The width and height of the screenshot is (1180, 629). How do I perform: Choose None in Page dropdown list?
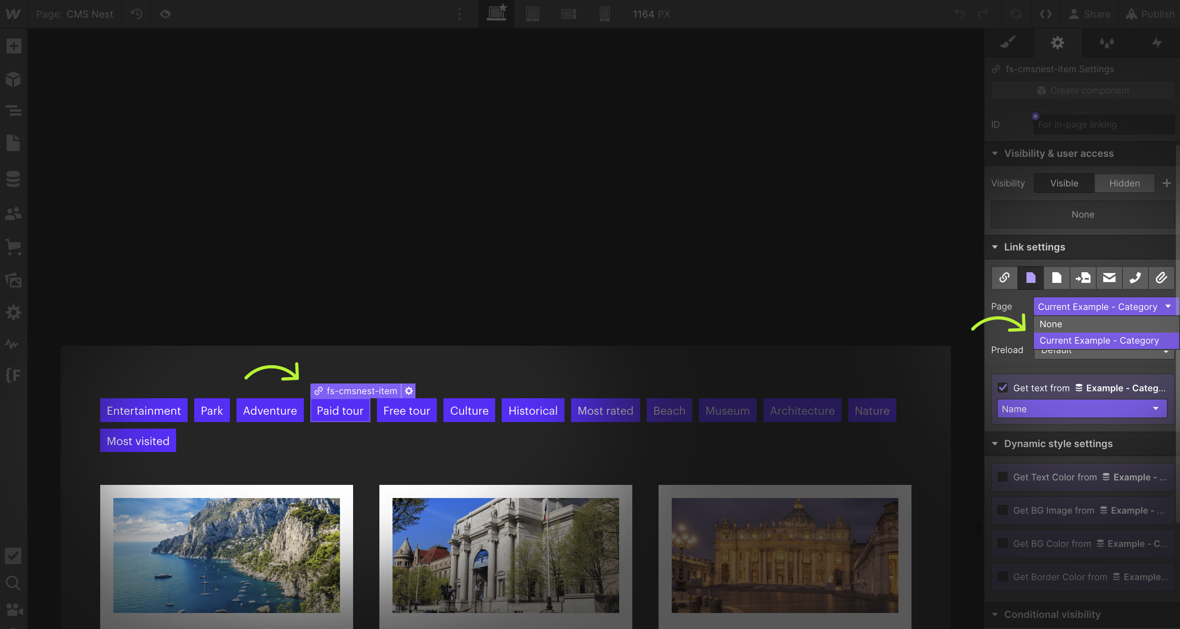click(1050, 324)
